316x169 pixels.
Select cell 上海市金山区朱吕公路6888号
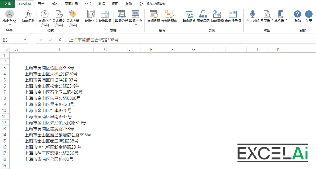pyautogui.click(x=59, y=98)
